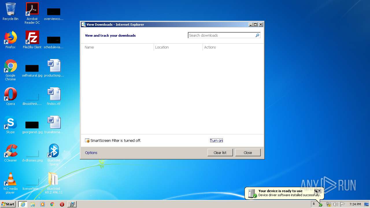The image size is (370, 208).
Task: Minimize the View Downloads window
Action: pos(251,25)
